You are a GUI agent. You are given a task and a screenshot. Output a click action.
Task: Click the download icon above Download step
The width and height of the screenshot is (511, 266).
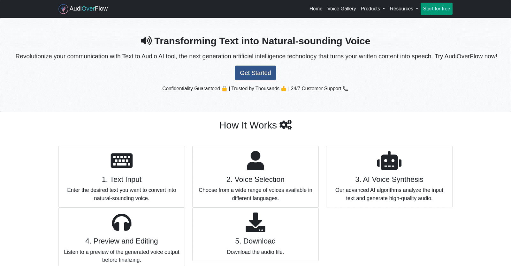(256, 222)
